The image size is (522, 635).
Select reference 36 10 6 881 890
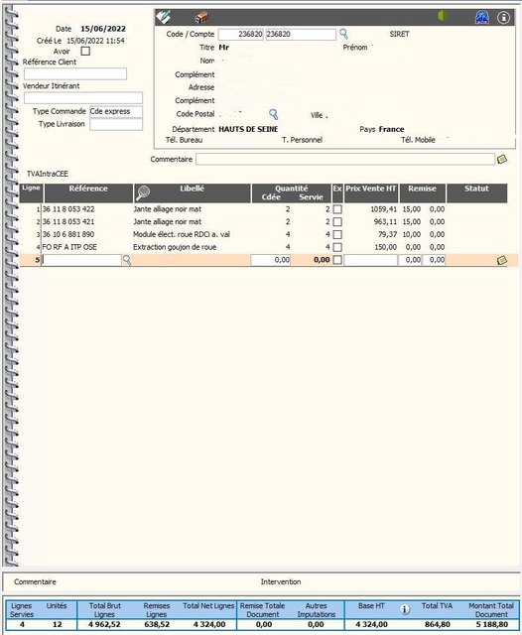tap(68, 234)
